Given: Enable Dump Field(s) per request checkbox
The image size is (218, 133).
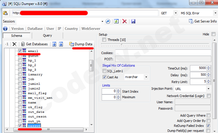Looking at the screenshot, I should (208, 130).
